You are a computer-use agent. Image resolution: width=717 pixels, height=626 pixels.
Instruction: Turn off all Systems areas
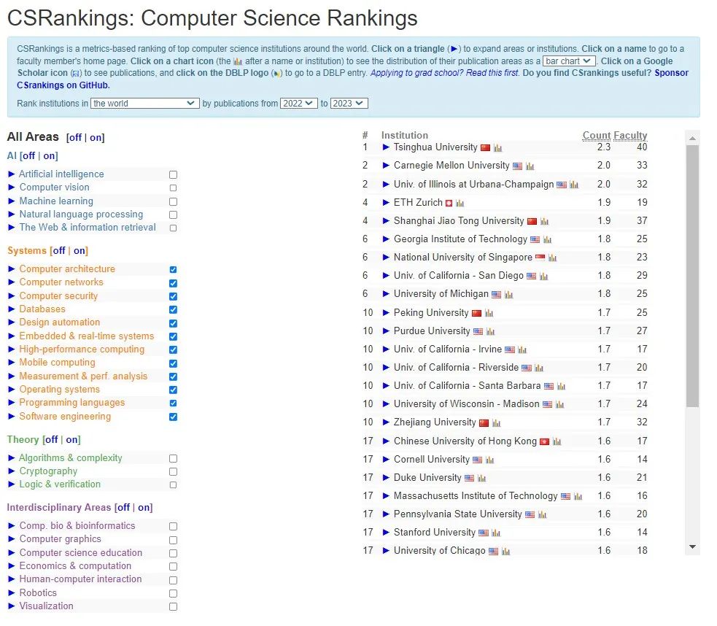tap(58, 251)
